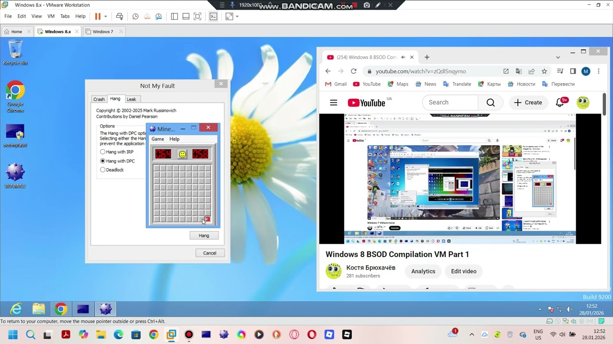Select the WINMINE desktop icon
The height and width of the screenshot is (344, 613).
pos(15,176)
